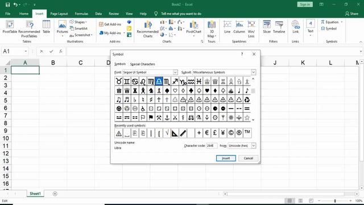
Task: Select the Symbols tab in dialog
Action: click(120, 64)
